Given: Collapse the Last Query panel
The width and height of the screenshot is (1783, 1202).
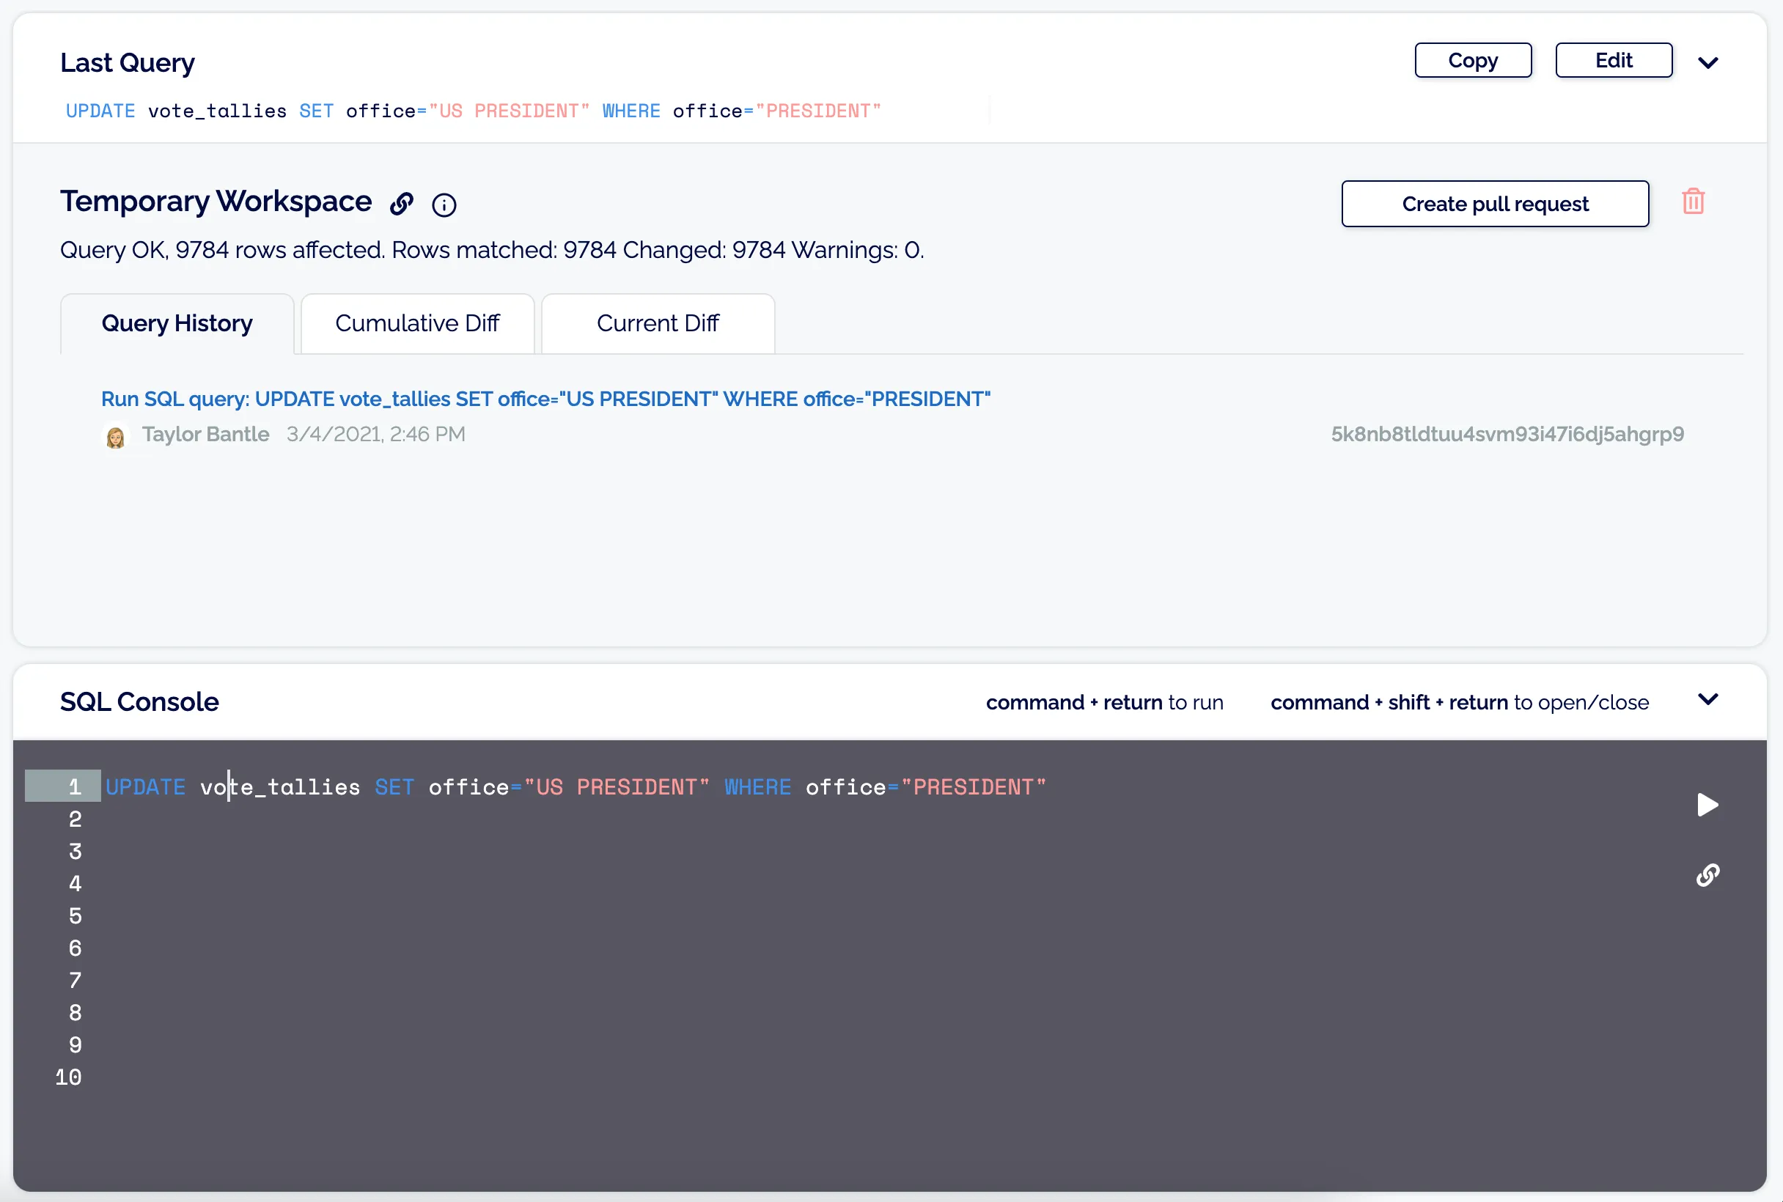Looking at the screenshot, I should click(1709, 63).
